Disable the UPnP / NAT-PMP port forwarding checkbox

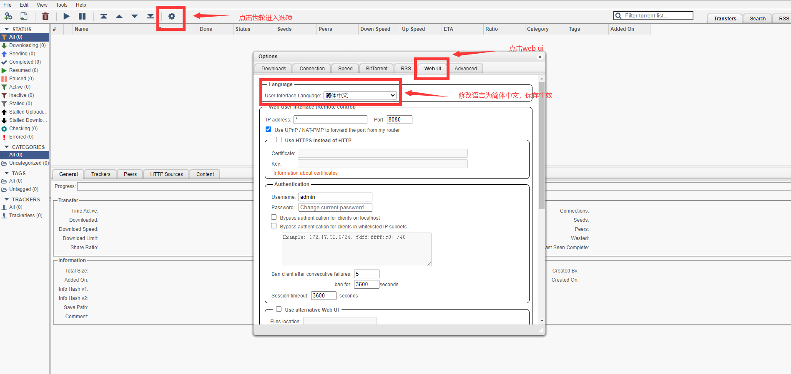coord(269,129)
